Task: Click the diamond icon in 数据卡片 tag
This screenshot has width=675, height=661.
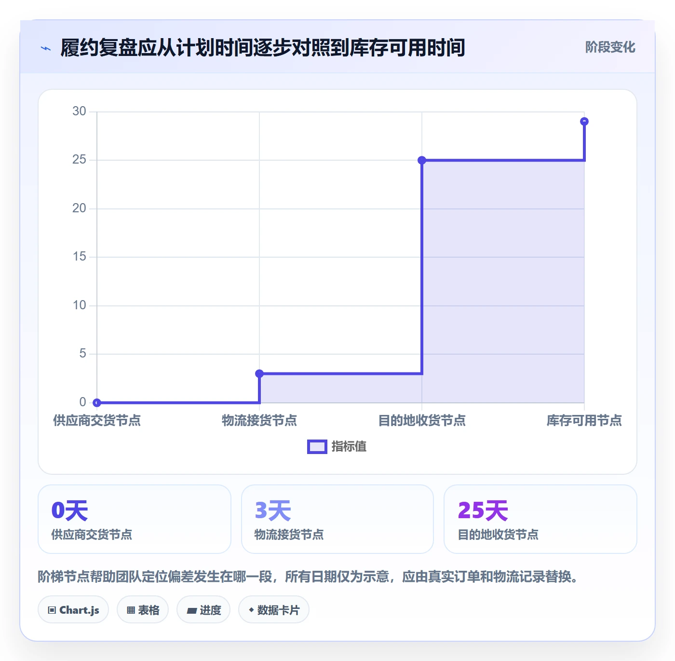Action: point(251,610)
